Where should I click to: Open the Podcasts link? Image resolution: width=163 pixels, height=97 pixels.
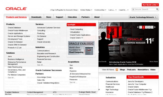pyautogui.click(x=131, y=70)
